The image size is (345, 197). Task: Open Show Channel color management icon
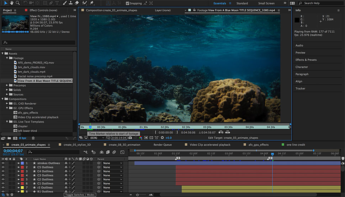[x=140, y=138]
